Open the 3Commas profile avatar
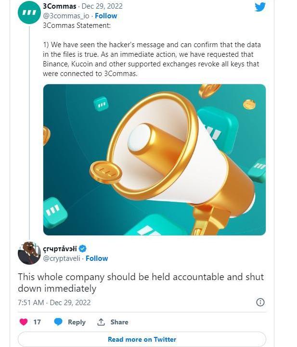This screenshot has height=347, width=297. [29, 12]
